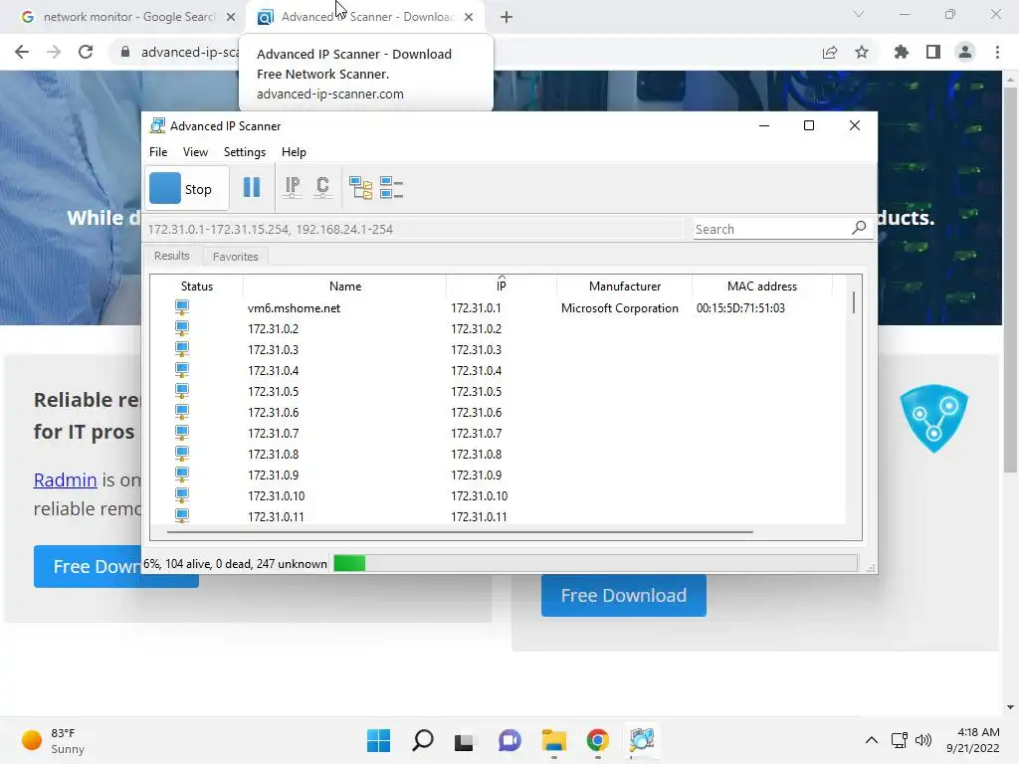The width and height of the screenshot is (1019, 764).
Task: Open the View menu
Action: (x=195, y=152)
